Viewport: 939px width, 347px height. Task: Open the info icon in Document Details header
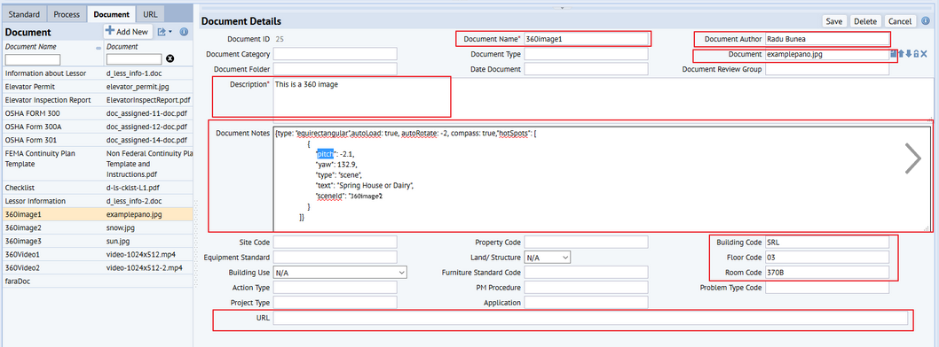[926, 21]
